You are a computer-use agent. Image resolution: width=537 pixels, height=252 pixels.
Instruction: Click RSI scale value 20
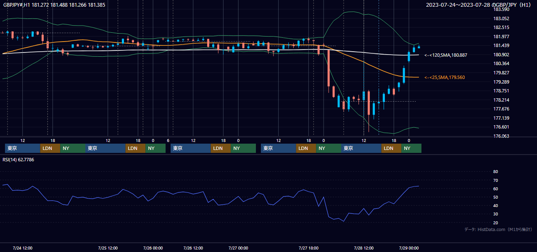coord(495,223)
